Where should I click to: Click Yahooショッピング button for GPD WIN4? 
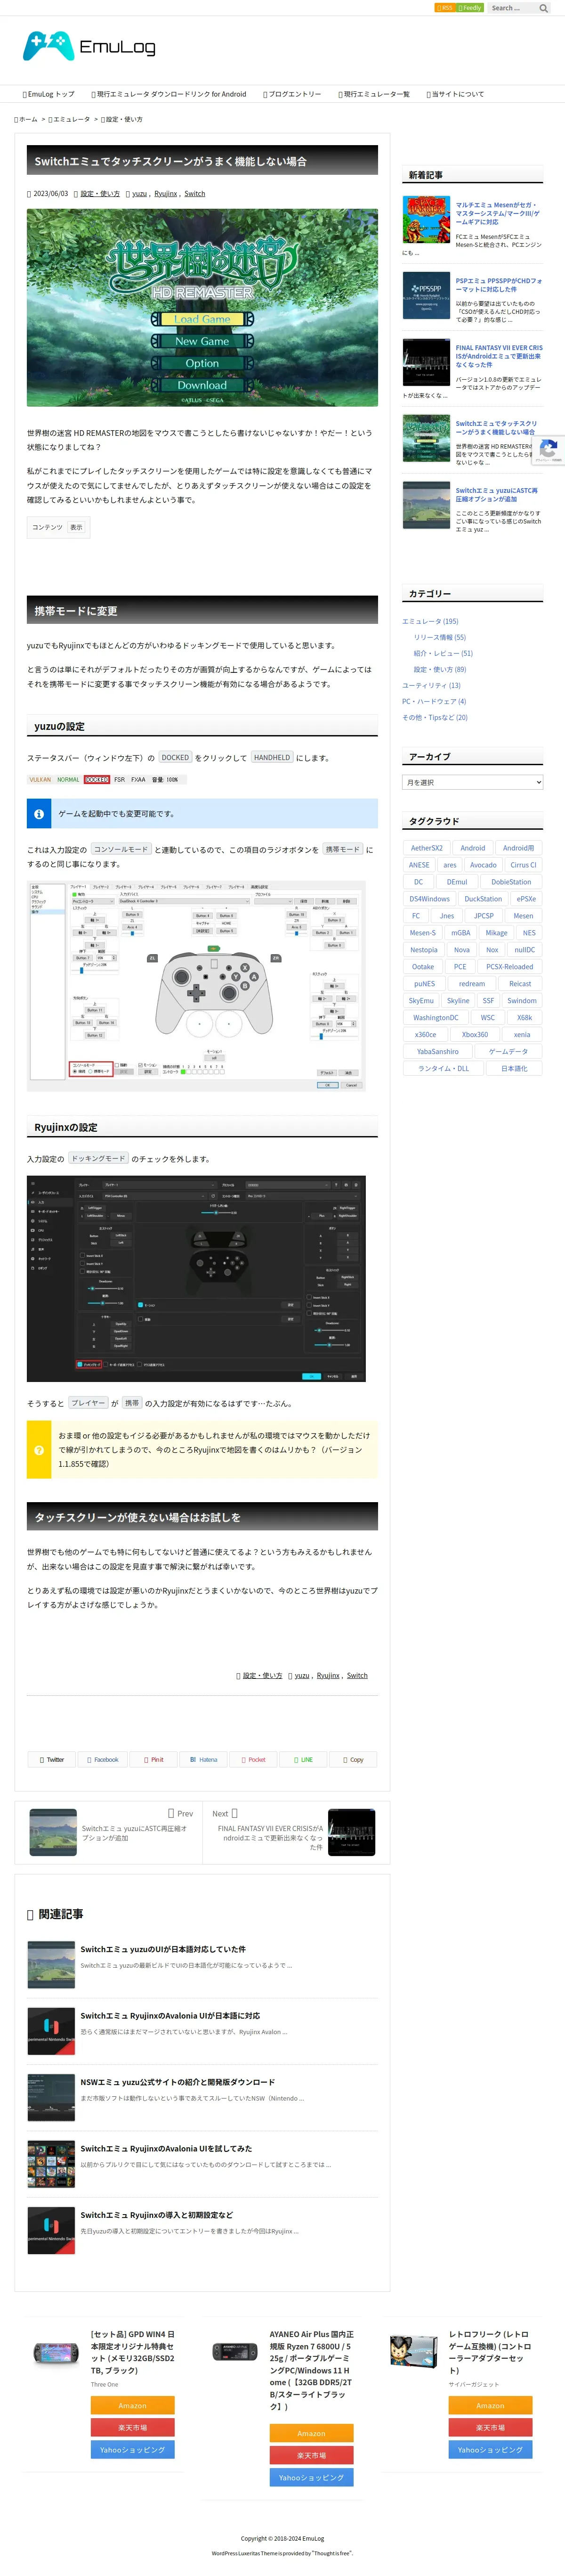click(x=133, y=2450)
